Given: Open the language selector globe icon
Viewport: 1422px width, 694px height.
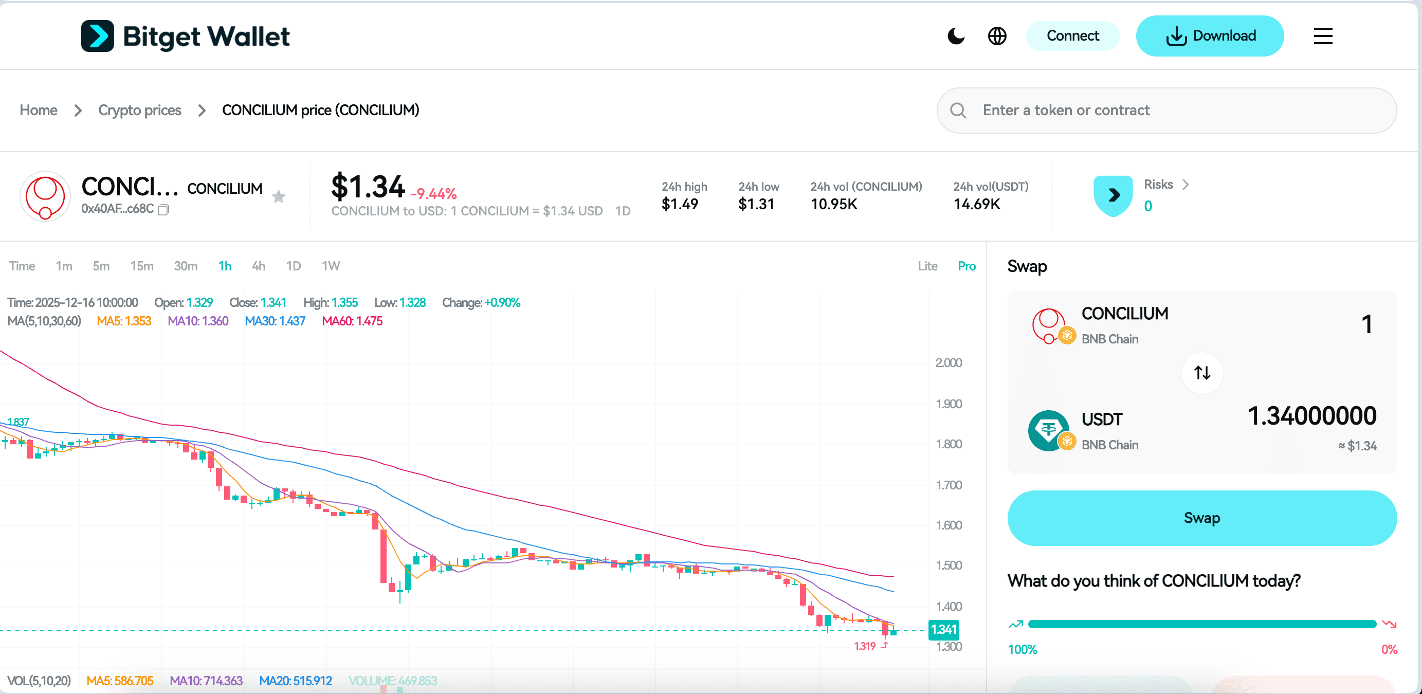Looking at the screenshot, I should click(x=997, y=36).
